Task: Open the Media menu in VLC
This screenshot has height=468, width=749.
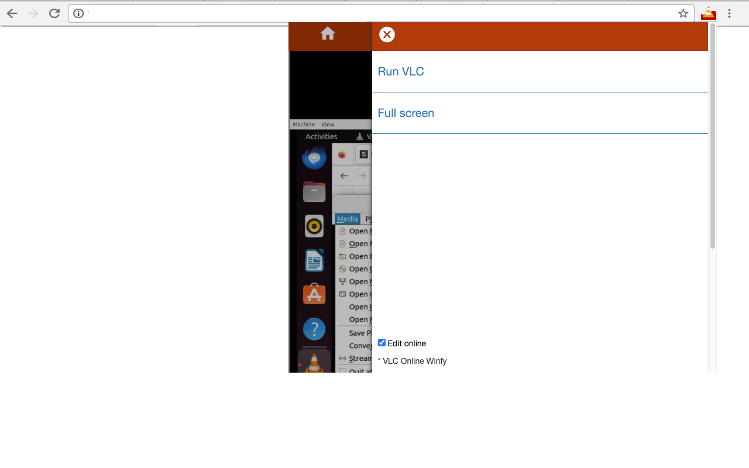Action: (x=348, y=219)
